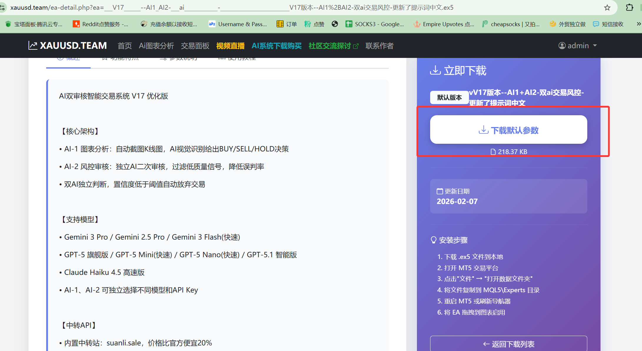Image resolution: width=642 pixels, height=351 pixels.
Task: Open the Reddit点赞服务 bookmark
Action: point(101,24)
